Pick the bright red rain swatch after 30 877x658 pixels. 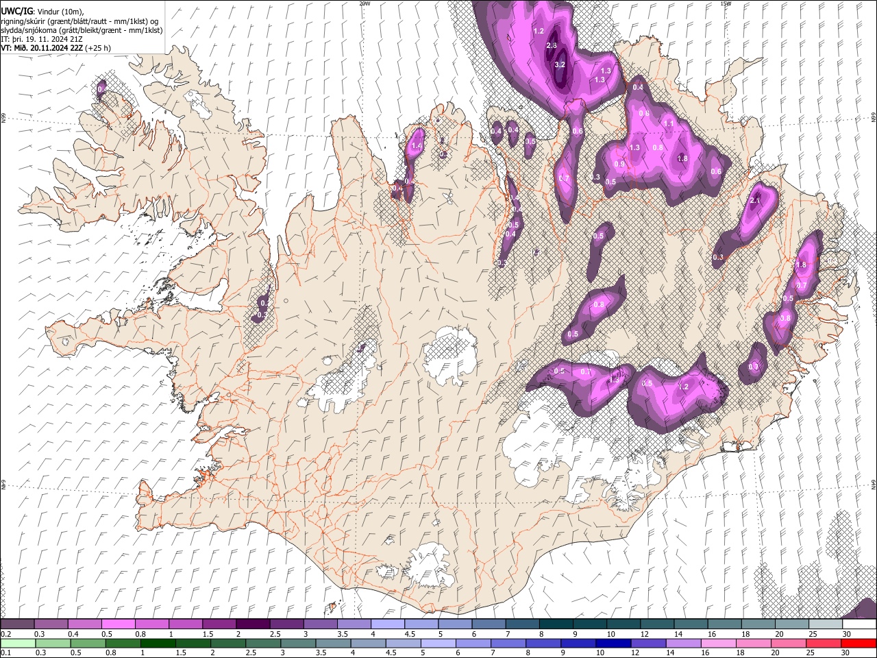pyautogui.click(x=859, y=643)
